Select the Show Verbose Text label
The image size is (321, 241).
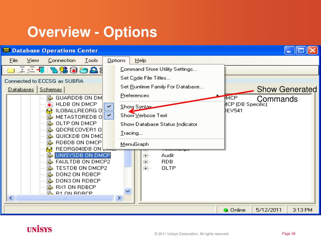tap(144, 115)
